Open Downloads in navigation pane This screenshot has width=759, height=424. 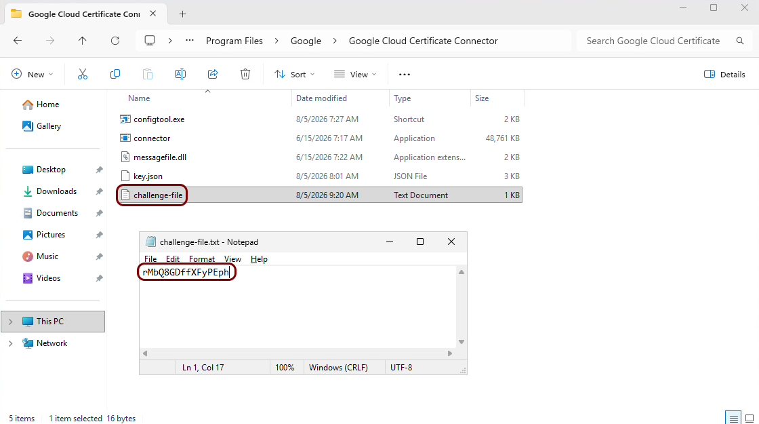(49, 191)
